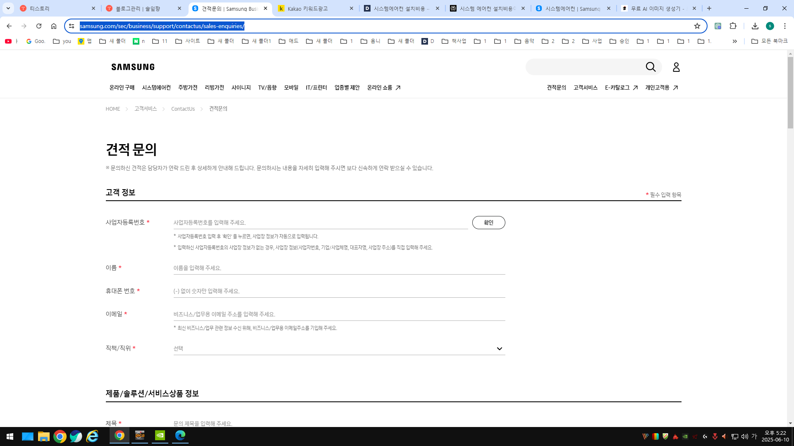Open the tab search dropdown arrow
This screenshot has height=446, width=794.
[x=8, y=8]
